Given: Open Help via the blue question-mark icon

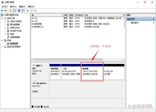Looking at the screenshot, I should pyautogui.click(x=19, y=11).
